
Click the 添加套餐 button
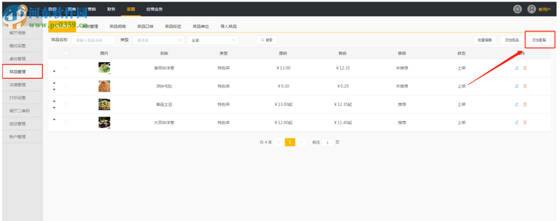539,40
